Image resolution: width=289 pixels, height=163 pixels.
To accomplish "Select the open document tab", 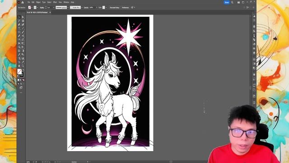I will point(37,12).
